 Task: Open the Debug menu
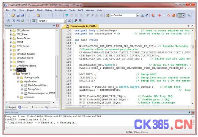click(49, 10)
